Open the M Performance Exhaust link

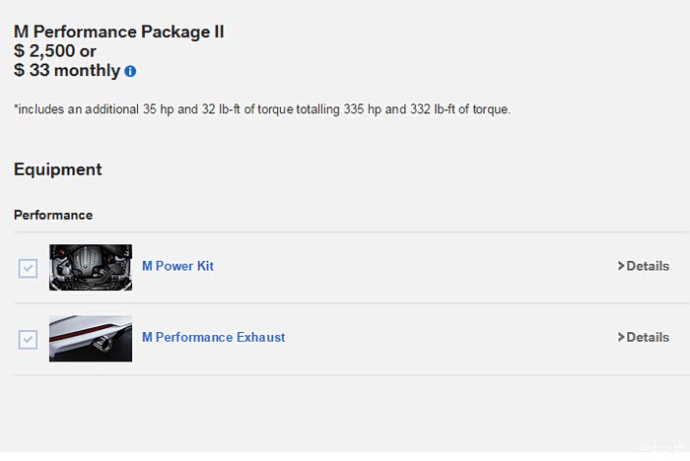(213, 337)
